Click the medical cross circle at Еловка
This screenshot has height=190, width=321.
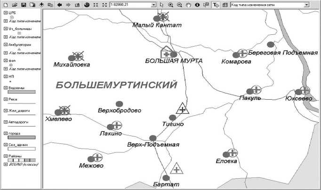point(233,153)
